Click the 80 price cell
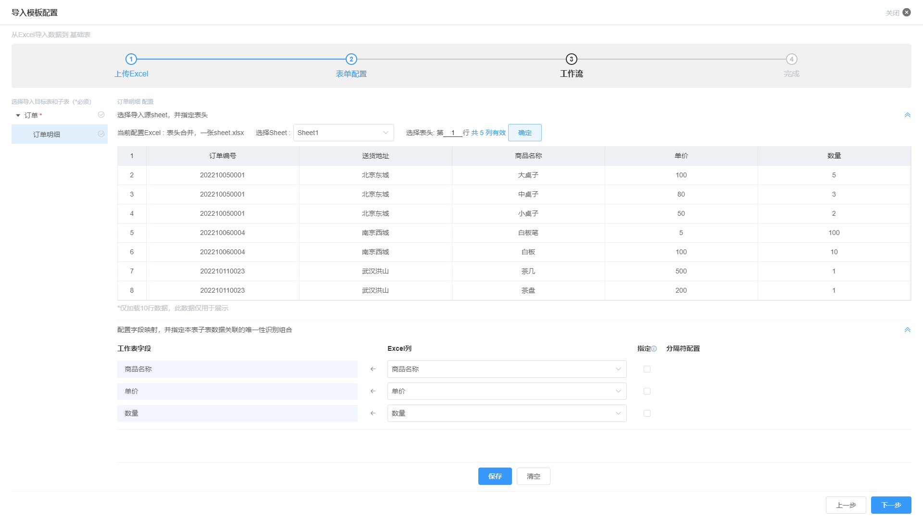The height and width of the screenshot is (519, 923). click(681, 194)
